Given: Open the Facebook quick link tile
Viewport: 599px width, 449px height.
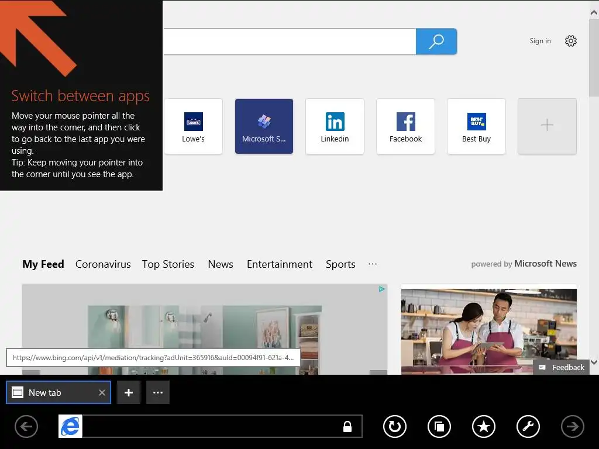Looking at the screenshot, I should click(x=406, y=126).
